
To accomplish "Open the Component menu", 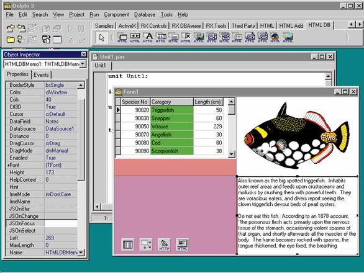I will coord(116,15).
